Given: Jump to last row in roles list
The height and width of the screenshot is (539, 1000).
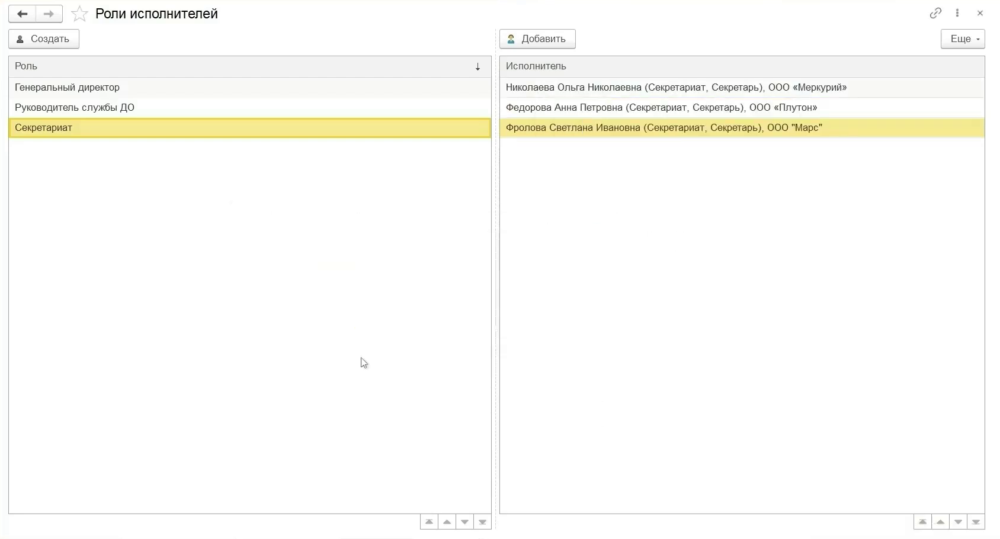Looking at the screenshot, I should click(482, 522).
